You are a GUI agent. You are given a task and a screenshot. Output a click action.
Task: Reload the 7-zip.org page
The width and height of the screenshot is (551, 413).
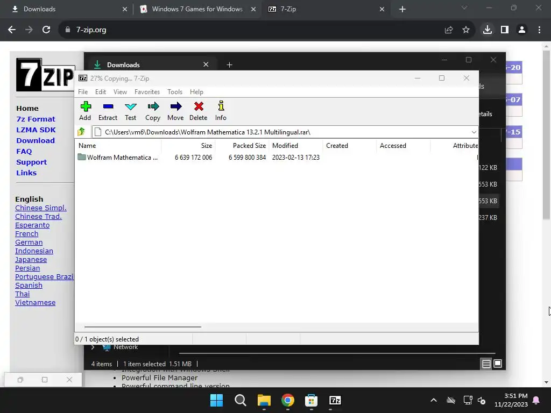click(46, 30)
